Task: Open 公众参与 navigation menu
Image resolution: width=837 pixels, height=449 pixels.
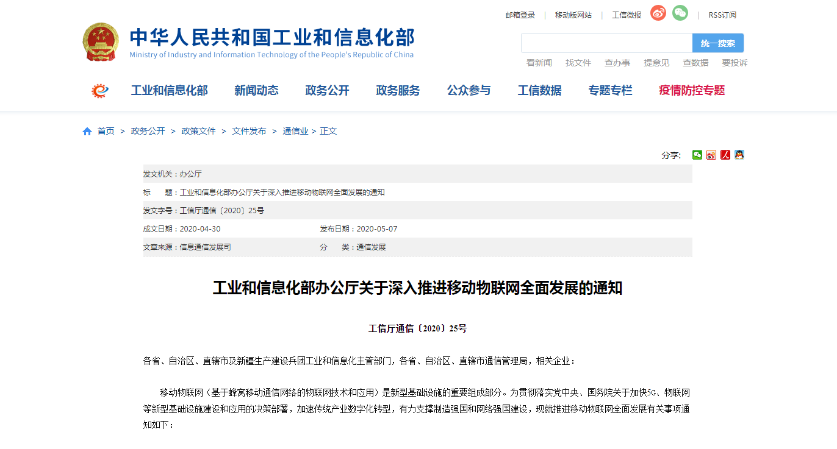Action: point(469,91)
